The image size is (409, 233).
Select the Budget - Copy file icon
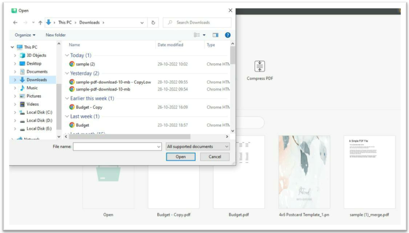(x=72, y=107)
